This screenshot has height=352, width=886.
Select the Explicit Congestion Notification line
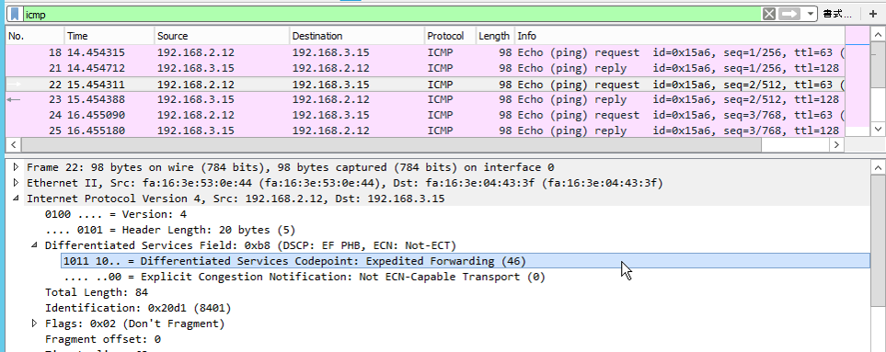[304, 277]
